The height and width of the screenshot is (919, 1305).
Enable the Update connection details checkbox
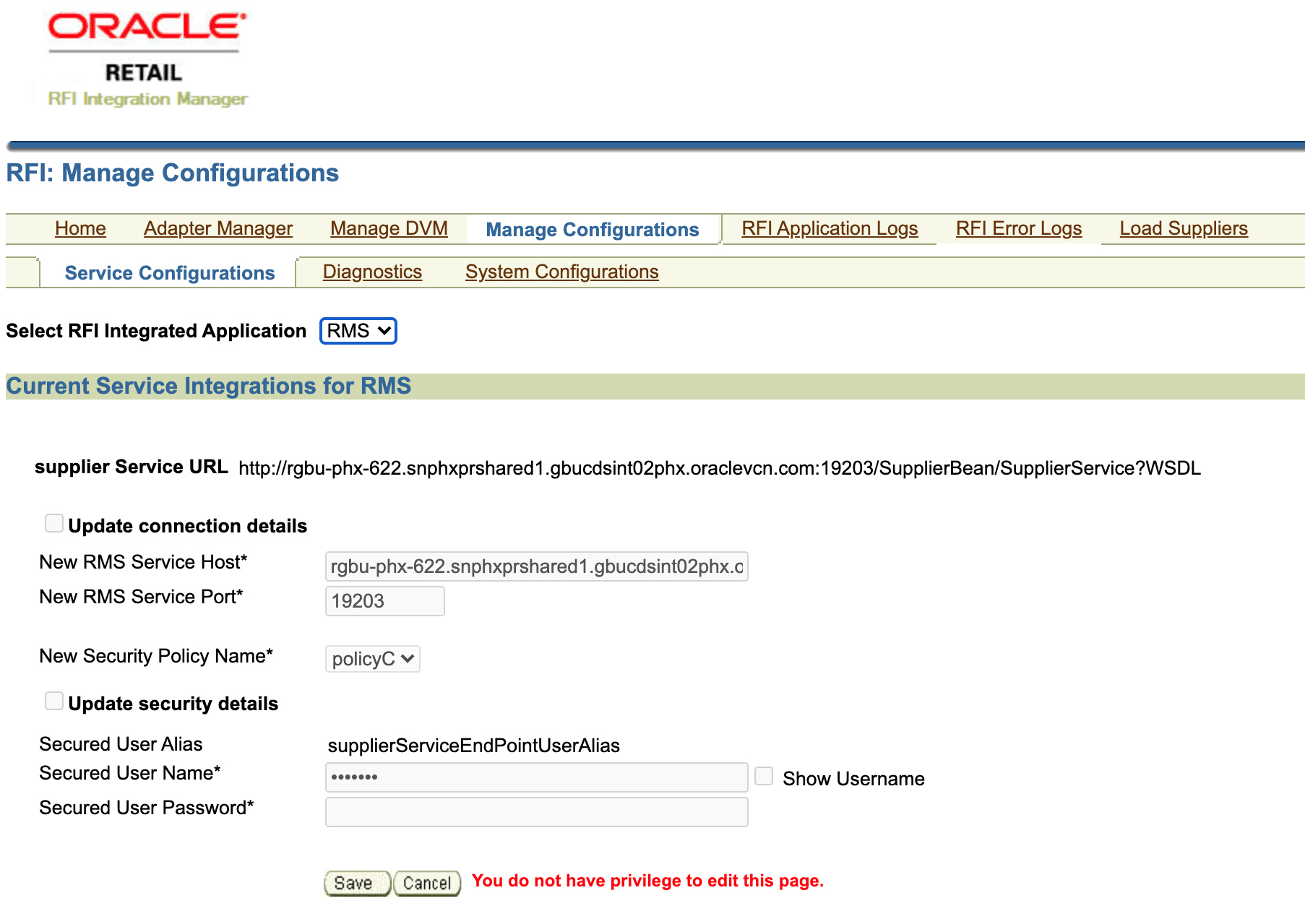click(x=54, y=522)
